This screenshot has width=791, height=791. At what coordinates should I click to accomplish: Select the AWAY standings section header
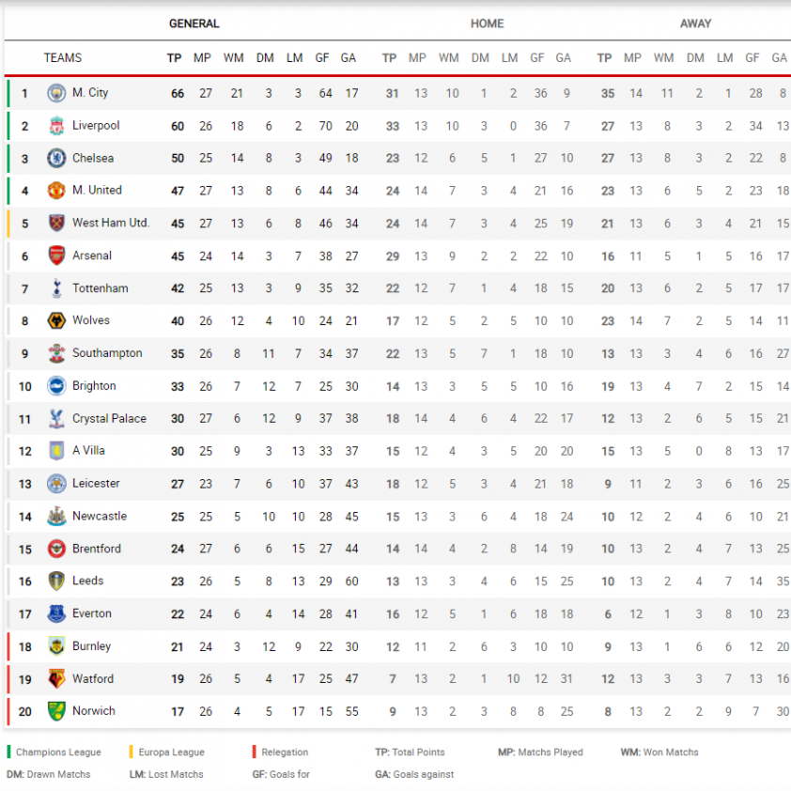696,23
